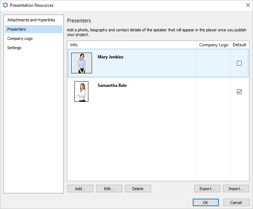Viewport: 253px width, 209px height.
Task: Uncheck Default checkbox for Samantha Bale
Action: [239, 92]
